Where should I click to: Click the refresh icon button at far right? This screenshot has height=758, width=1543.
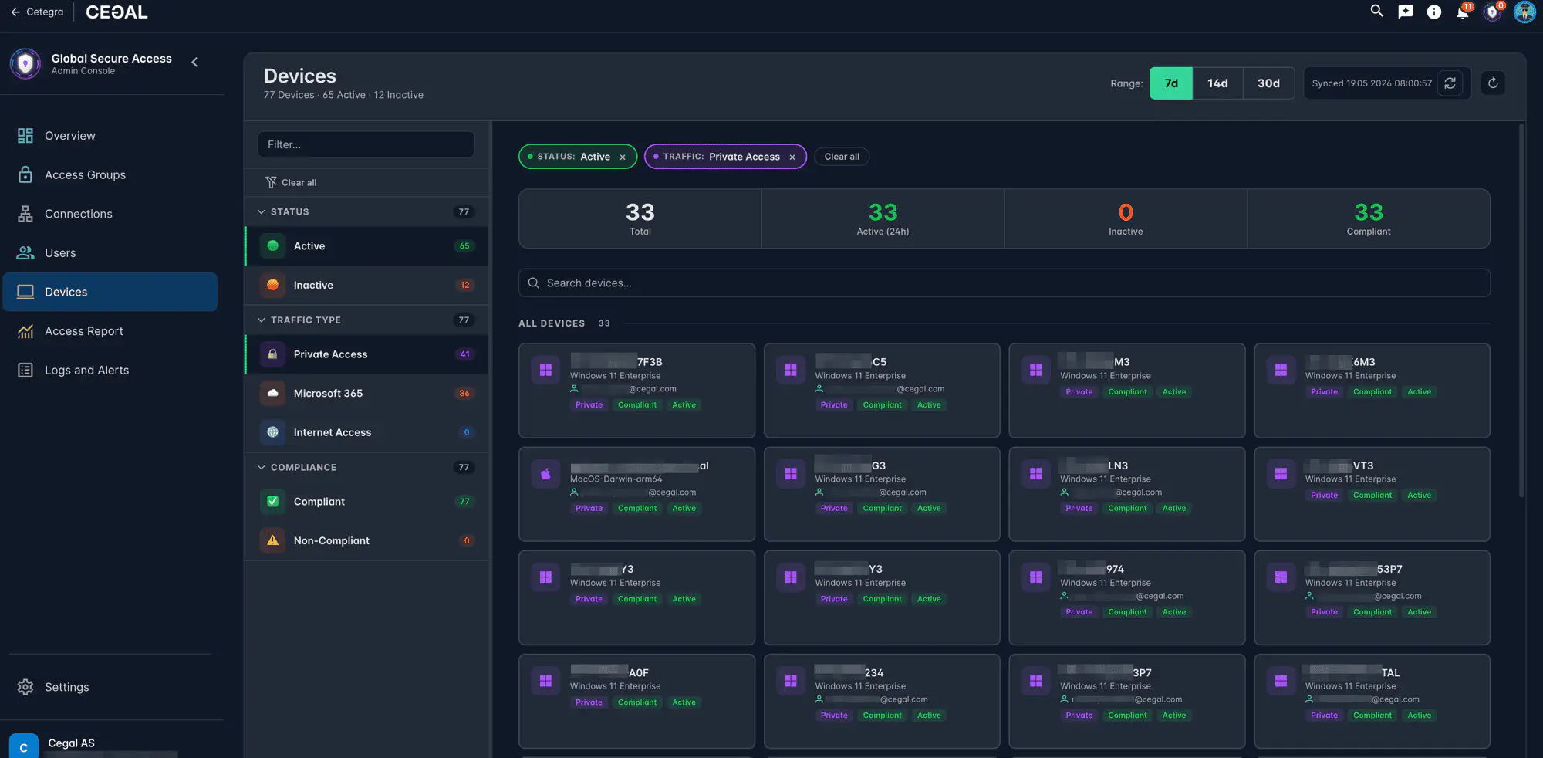tap(1493, 83)
